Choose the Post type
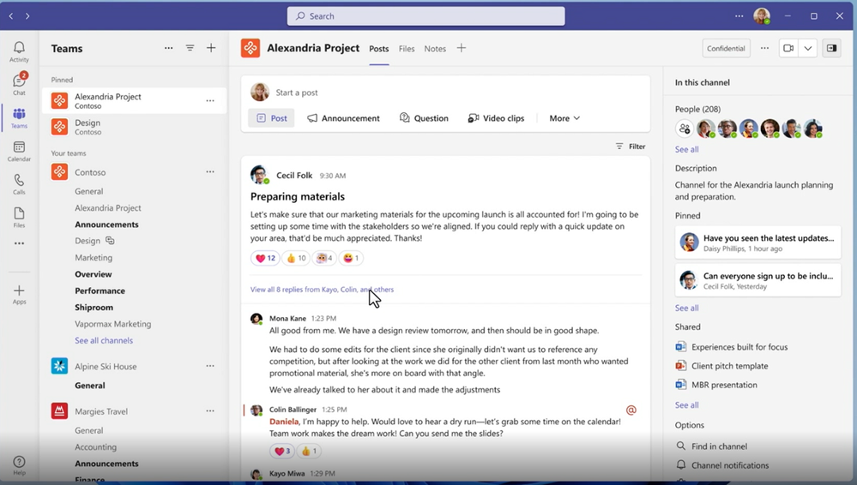The image size is (857, 485). click(272, 118)
